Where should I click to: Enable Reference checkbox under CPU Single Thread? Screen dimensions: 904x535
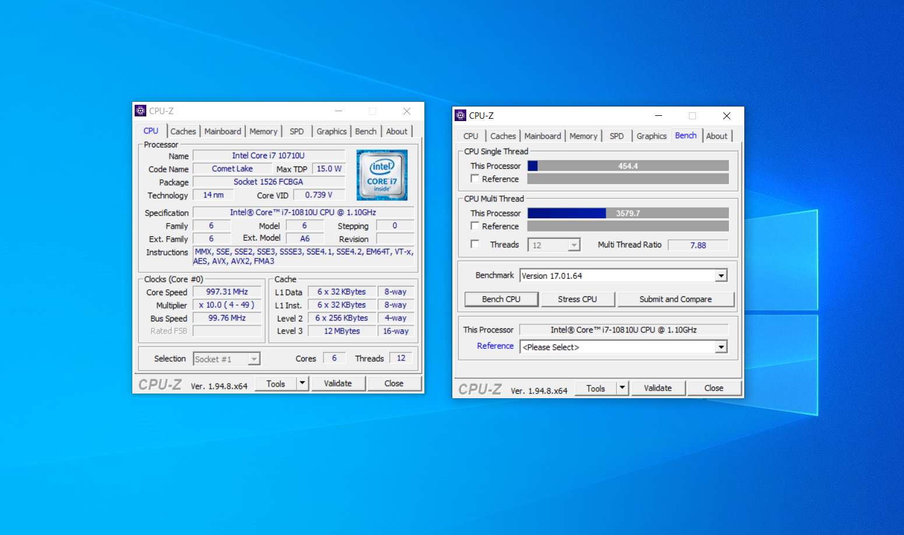tap(475, 179)
